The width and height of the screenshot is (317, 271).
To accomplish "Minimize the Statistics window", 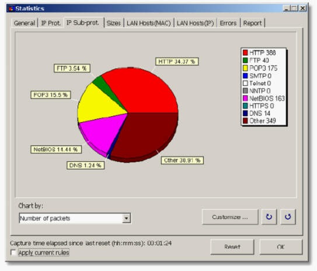I will [286, 8].
